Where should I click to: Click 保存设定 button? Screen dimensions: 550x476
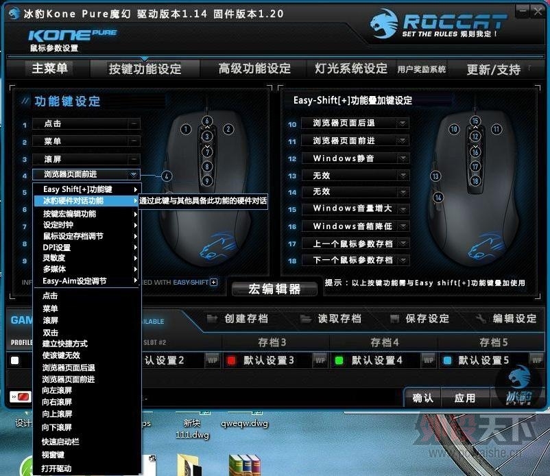(420, 318)
